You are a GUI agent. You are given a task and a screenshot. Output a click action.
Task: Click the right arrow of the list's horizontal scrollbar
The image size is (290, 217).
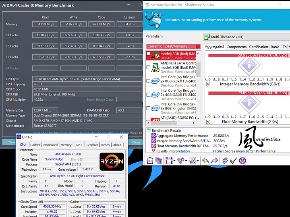[x=194, y=123]
